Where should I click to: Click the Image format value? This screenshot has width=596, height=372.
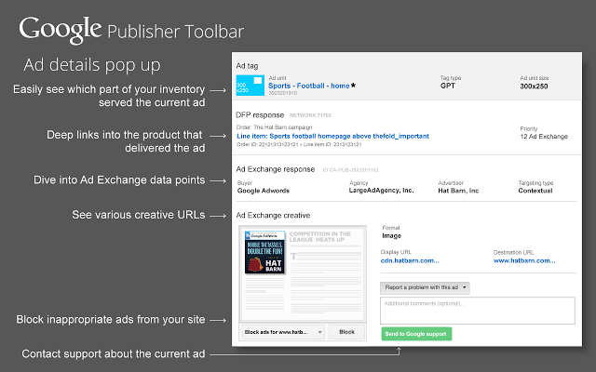click(391, 235)
